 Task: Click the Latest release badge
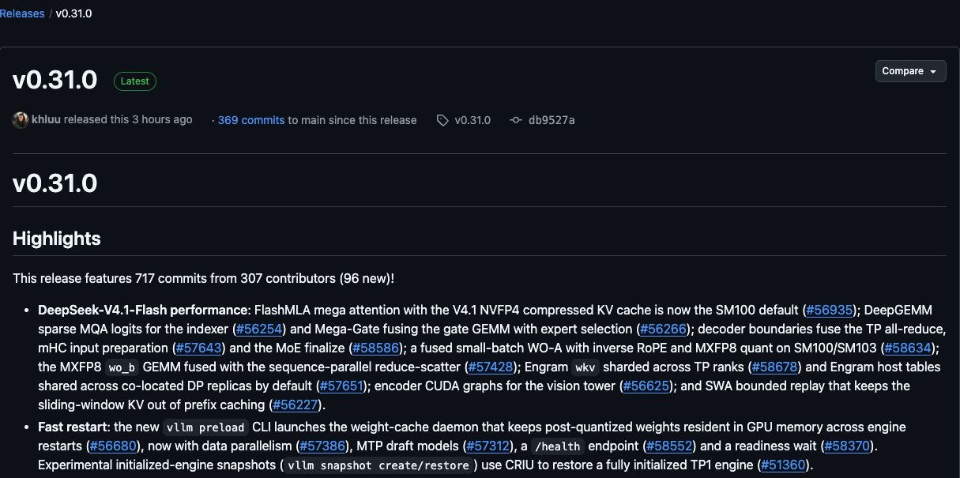pyautogui.click(x=135, y=81)
